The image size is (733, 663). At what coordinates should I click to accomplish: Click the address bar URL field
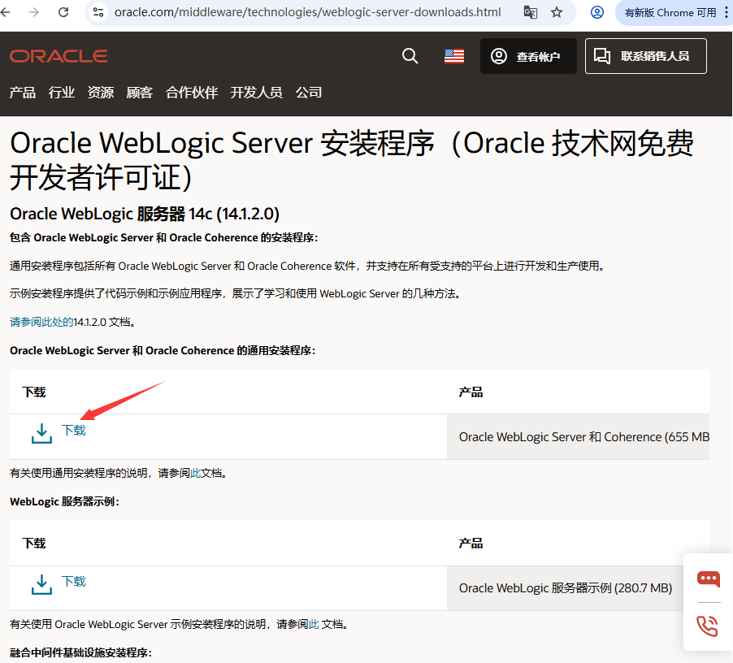point(308,12)
